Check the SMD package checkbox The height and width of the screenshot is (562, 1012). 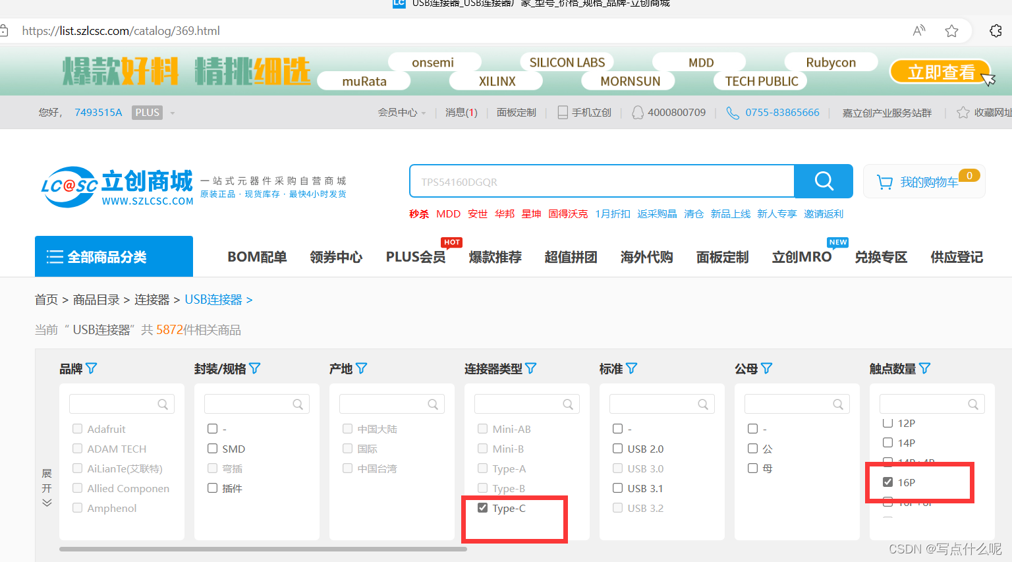(x=213, y=449)
